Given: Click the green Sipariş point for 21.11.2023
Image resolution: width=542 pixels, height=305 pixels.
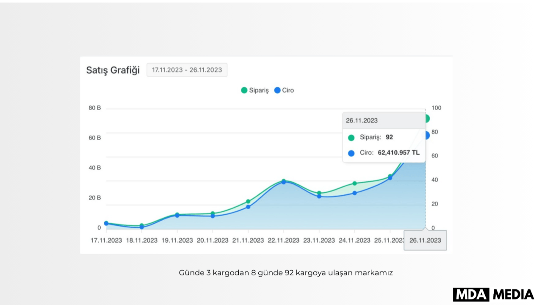Looking at the screenshot, I should [248, 202].
